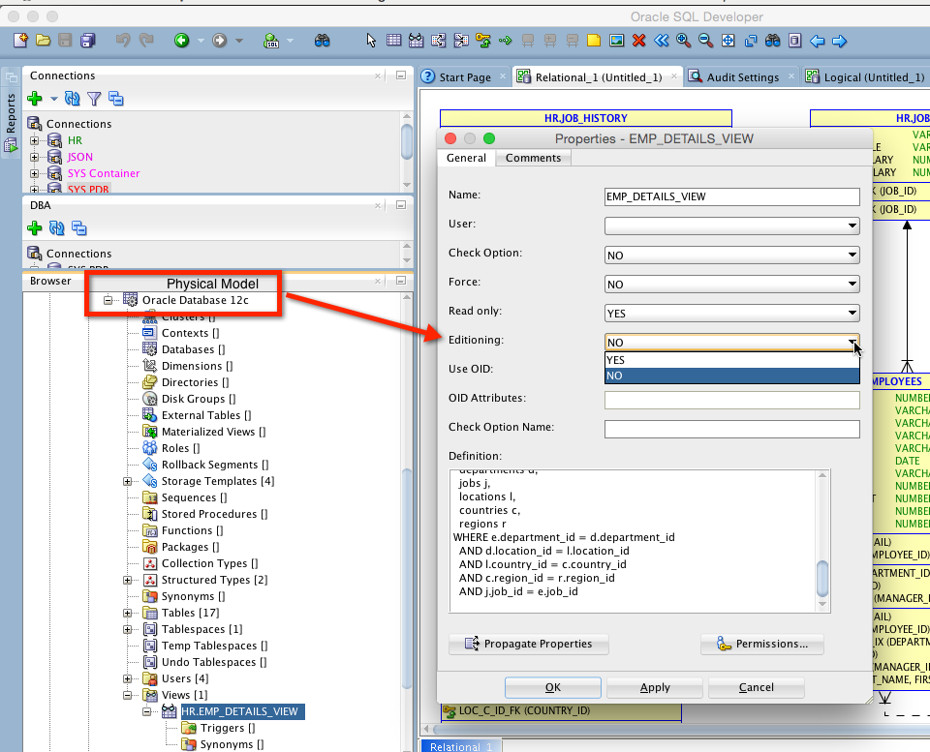Click the grey Forward navigation arrow
Viewport: 930px width, 752px height.
[220, 41]
